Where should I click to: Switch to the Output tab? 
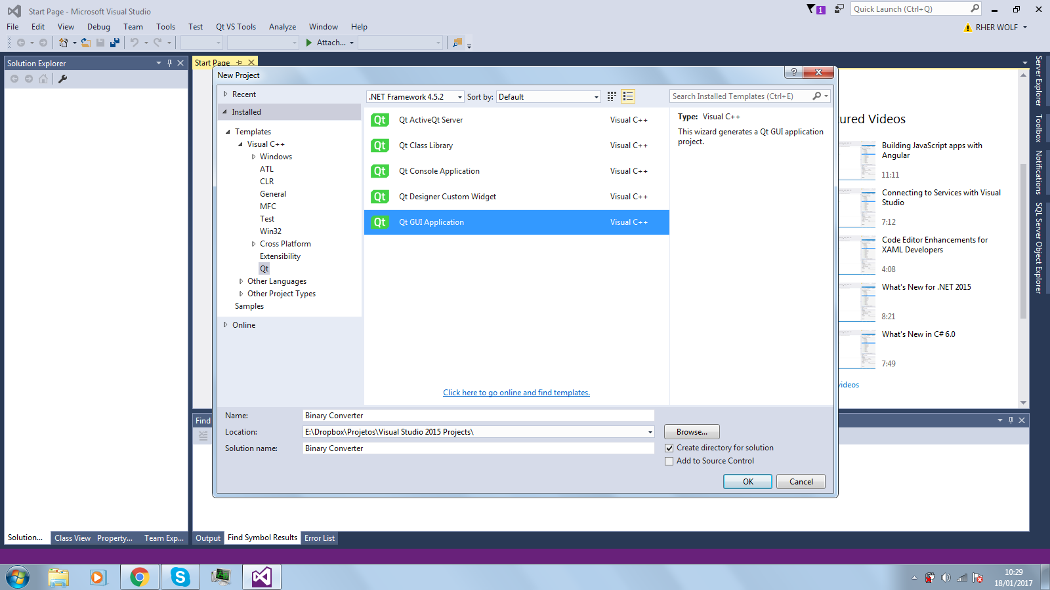pyautogui.click(x=208, y=538)
